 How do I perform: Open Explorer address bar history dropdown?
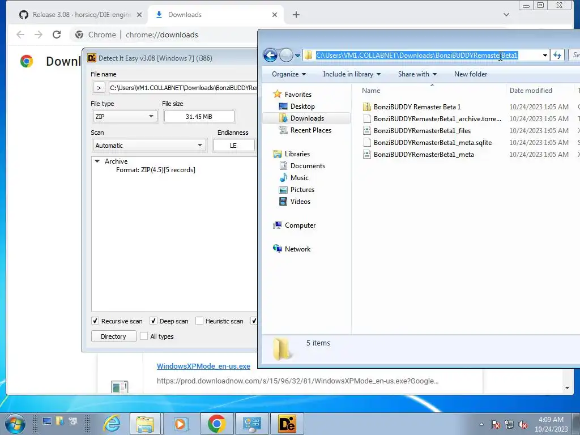[x=545, y=56]
